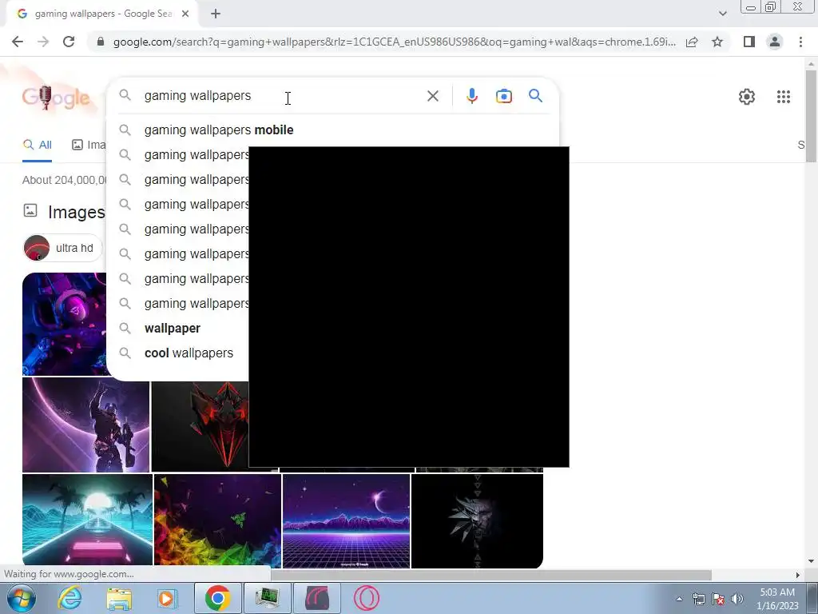
Task: Select the cool wallpapers suggestion
Action: [189, 353]
